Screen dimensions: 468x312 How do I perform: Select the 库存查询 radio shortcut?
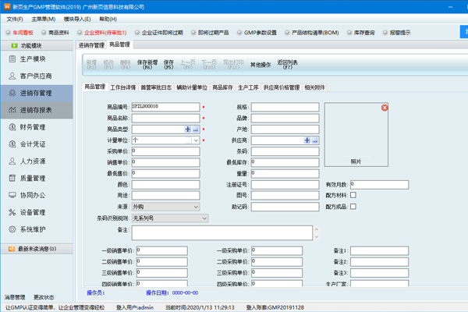point(349,33)
